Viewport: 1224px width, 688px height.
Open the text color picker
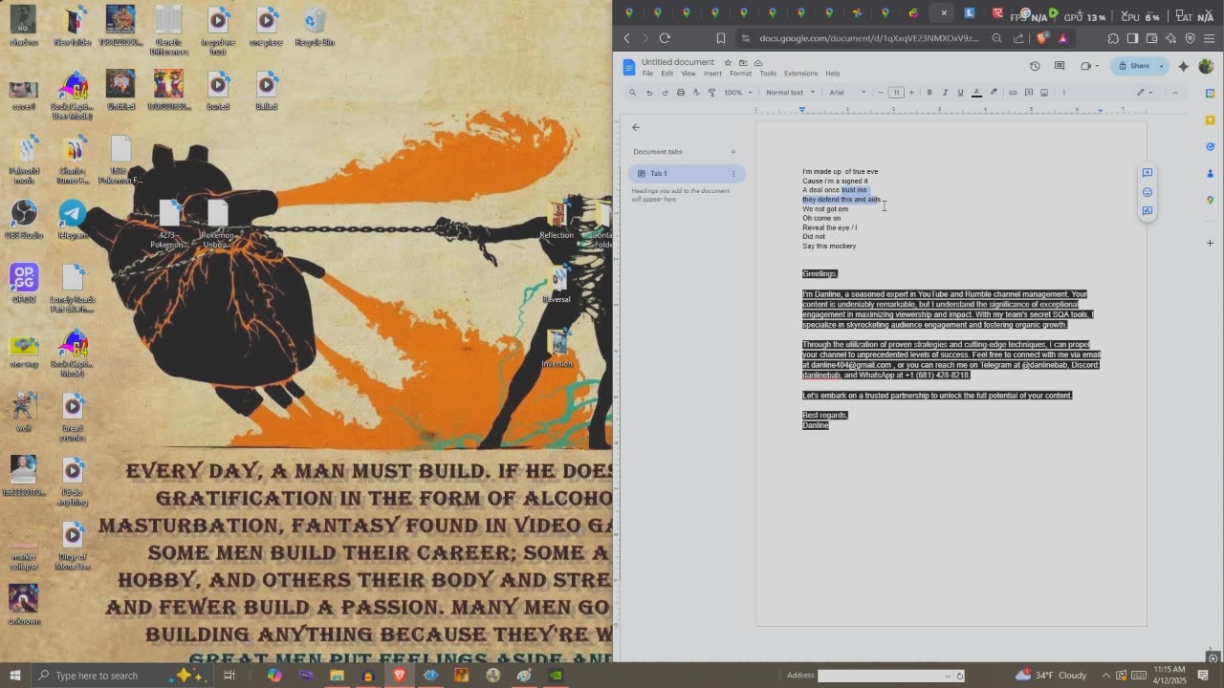tap(976, 93)
